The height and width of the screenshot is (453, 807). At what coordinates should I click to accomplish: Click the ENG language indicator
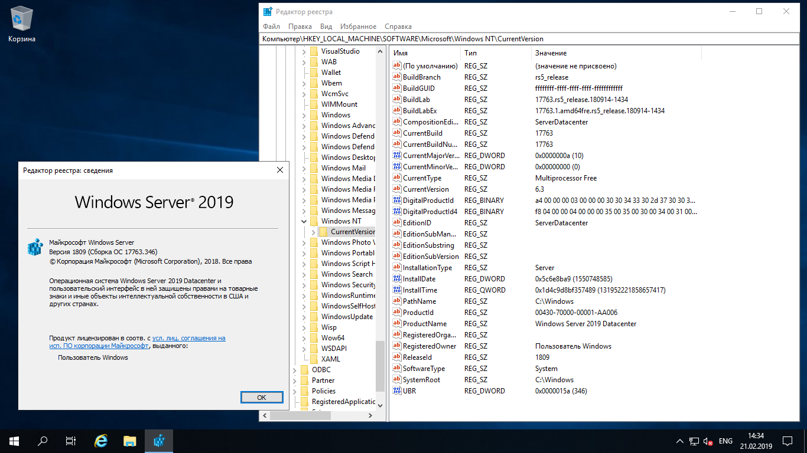pyautogui.click(x=725, y=441)
